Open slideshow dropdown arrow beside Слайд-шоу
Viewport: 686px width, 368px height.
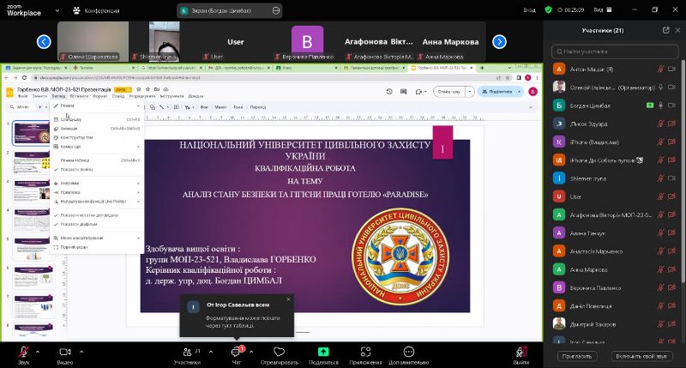click(470, 92)
